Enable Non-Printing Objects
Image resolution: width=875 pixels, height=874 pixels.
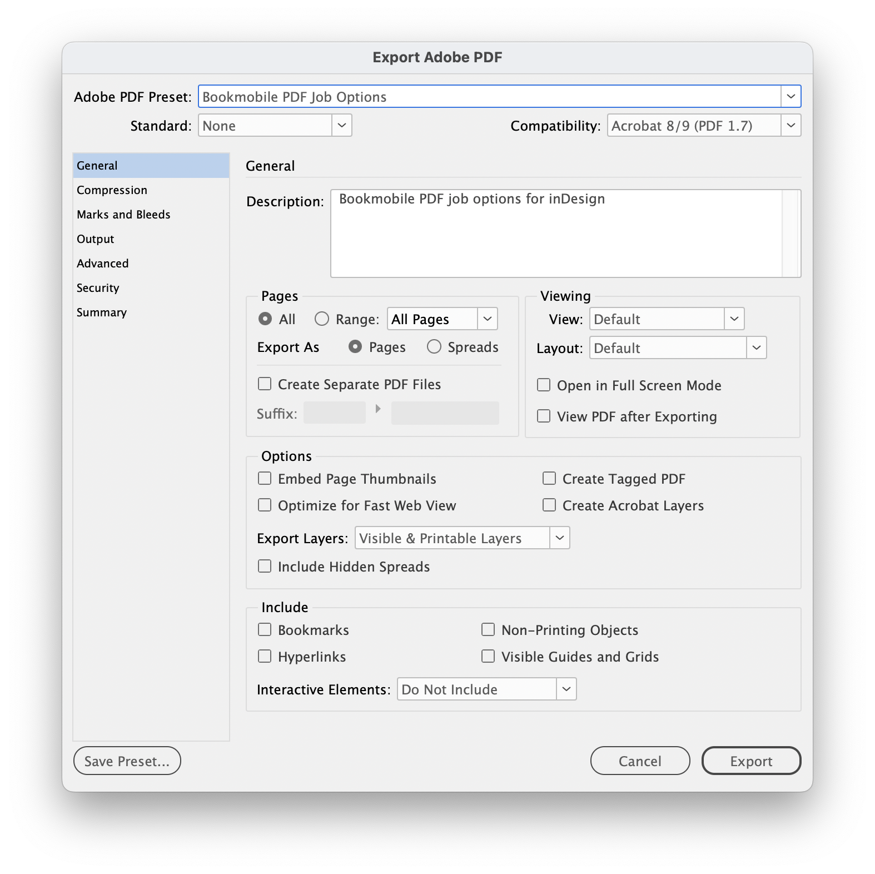point(488,630)
